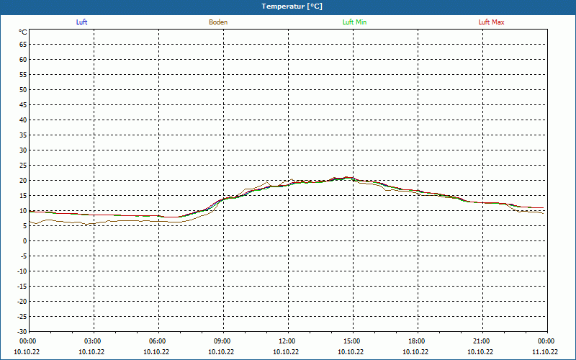The width and height of the screenshot is (576, 360).
Task: Click the 03:00 time axis label
Action: tap(92, 341)
